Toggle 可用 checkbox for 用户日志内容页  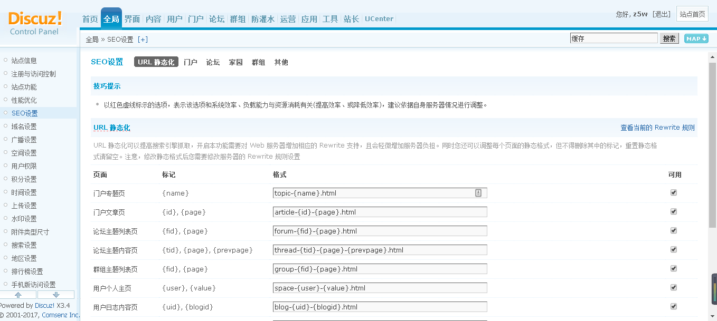[673, 307]
